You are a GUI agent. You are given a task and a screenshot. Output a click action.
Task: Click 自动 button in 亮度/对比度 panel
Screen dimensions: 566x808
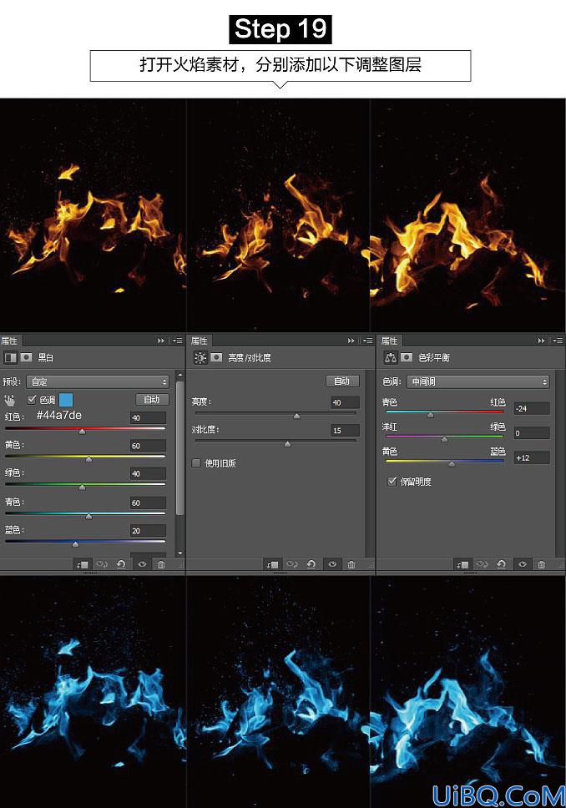tap(342, 381)
